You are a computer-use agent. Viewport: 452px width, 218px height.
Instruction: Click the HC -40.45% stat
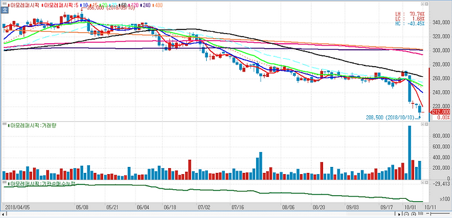(x=410, y=23)
